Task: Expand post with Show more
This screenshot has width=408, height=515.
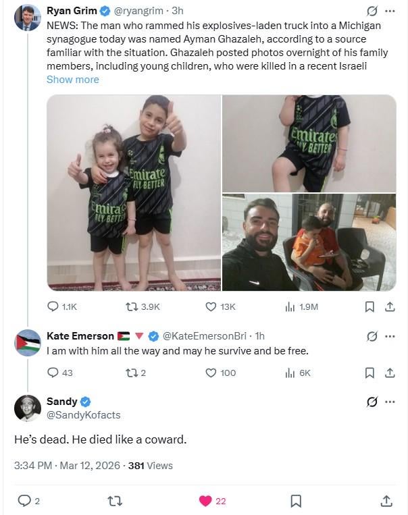Action: [x=72, y=80]
